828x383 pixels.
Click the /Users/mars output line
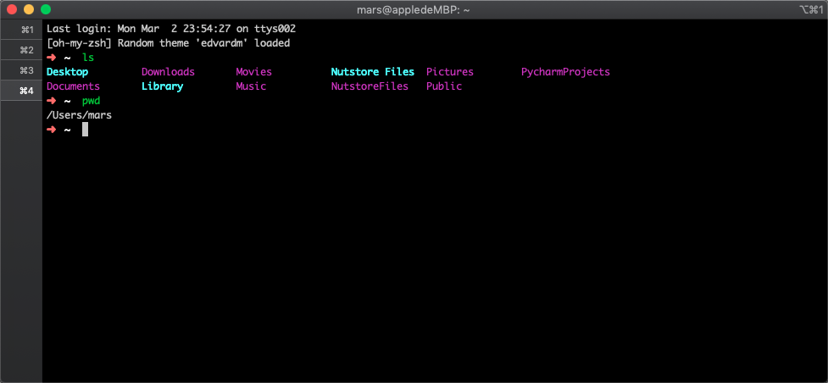pyautogui.click(x=79, y=114)
